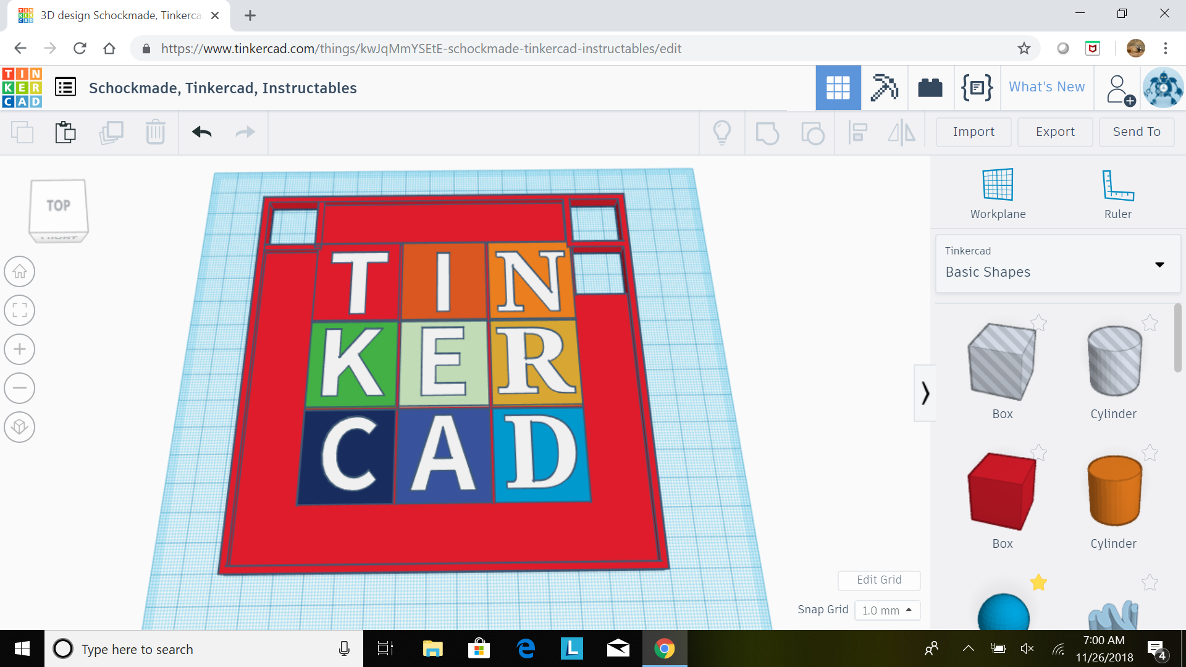
Task: Toggle show all lightbulb icon
Action: point(722,132)
